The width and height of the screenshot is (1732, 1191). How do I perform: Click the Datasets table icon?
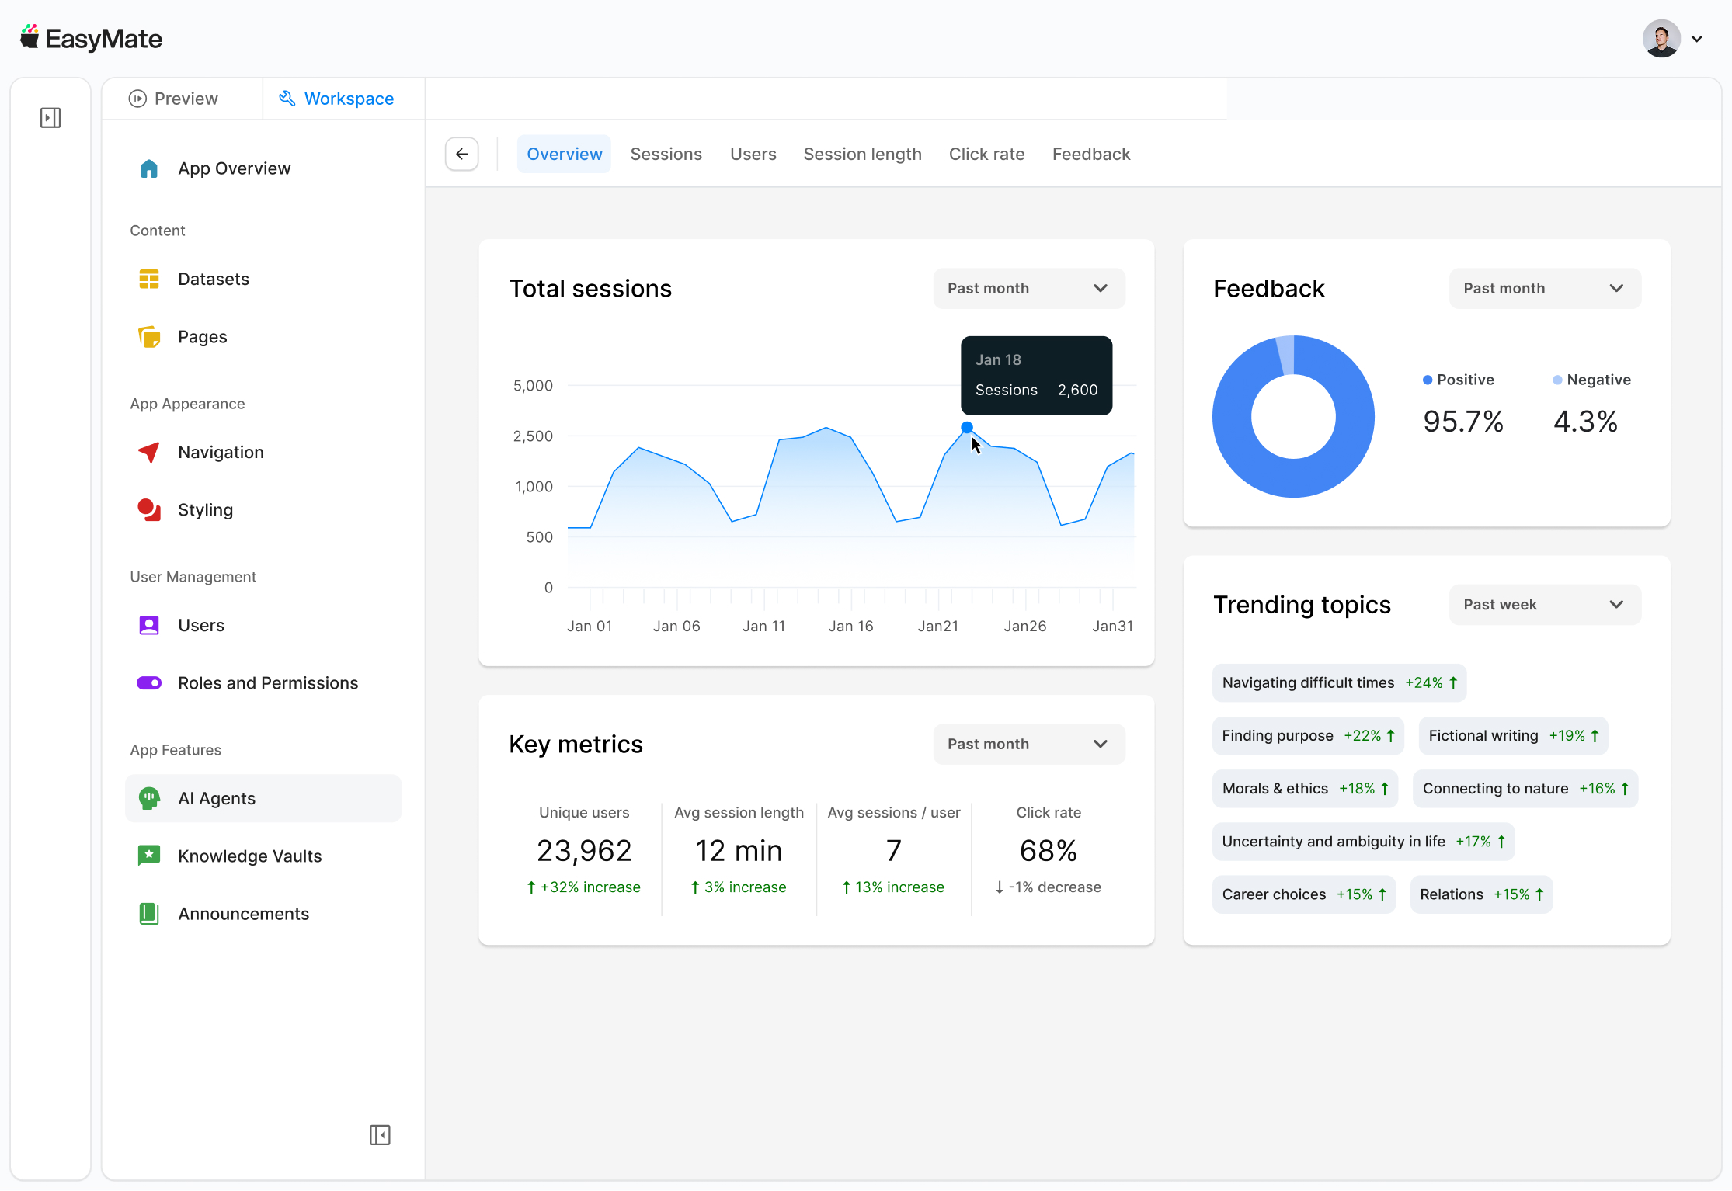(x=149, y=280)
